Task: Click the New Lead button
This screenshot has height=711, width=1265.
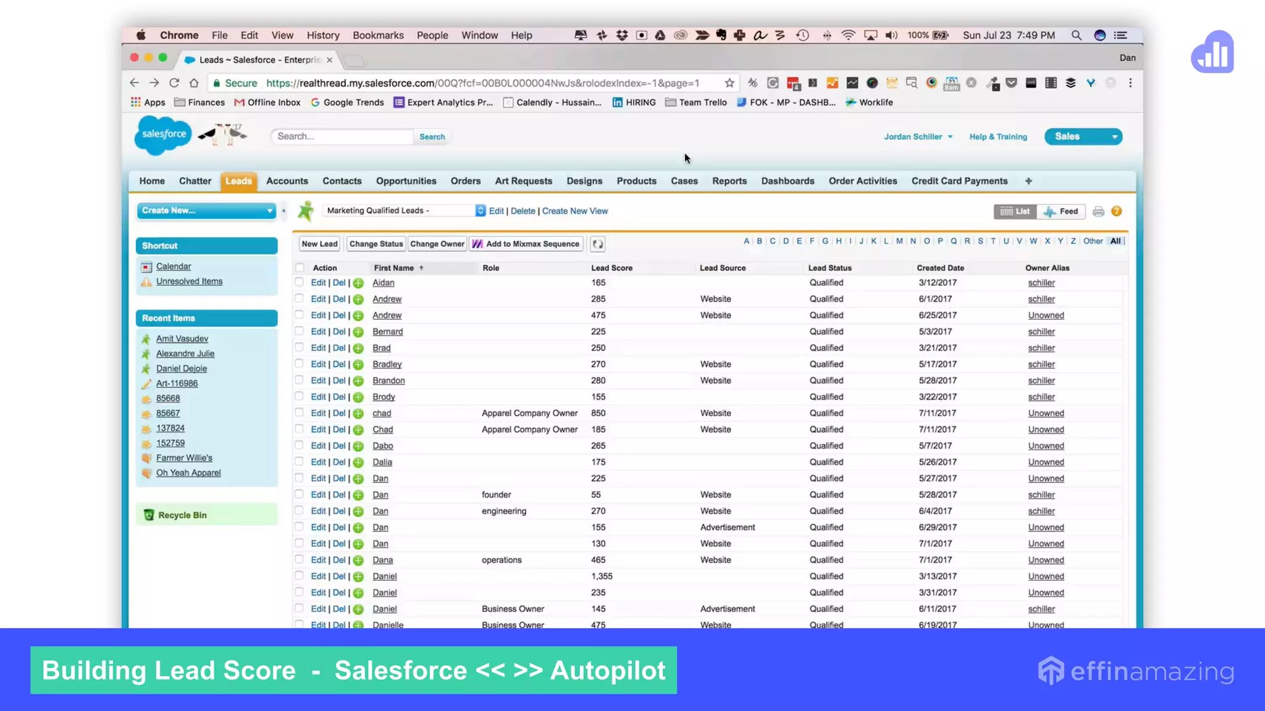Action: click(319, 244)
